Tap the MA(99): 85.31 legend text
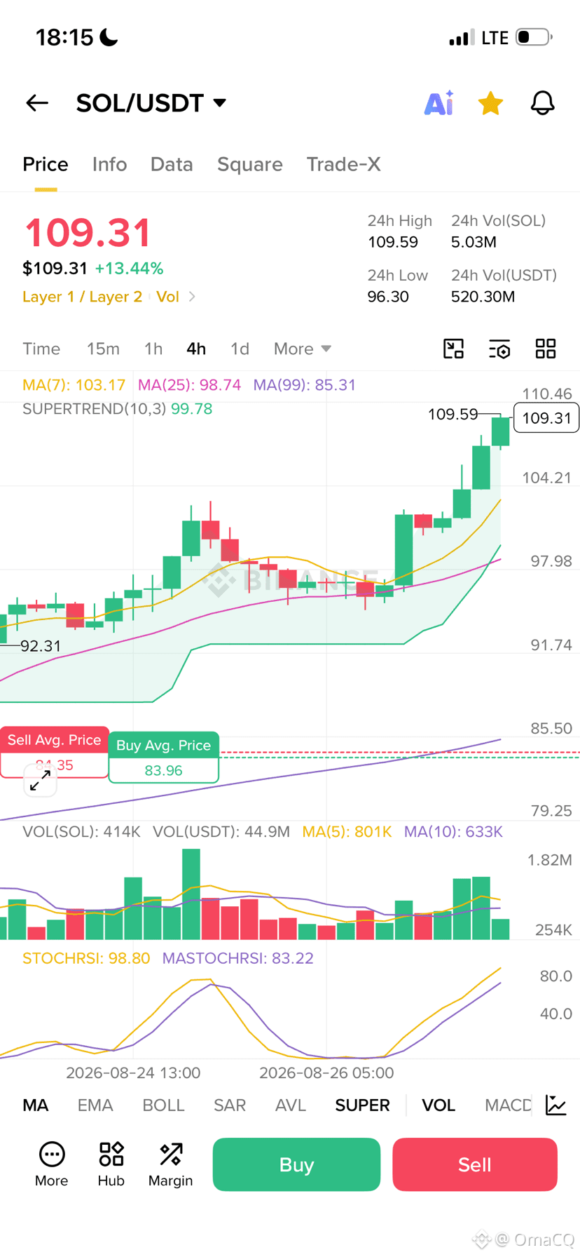 tap(305, 385)
